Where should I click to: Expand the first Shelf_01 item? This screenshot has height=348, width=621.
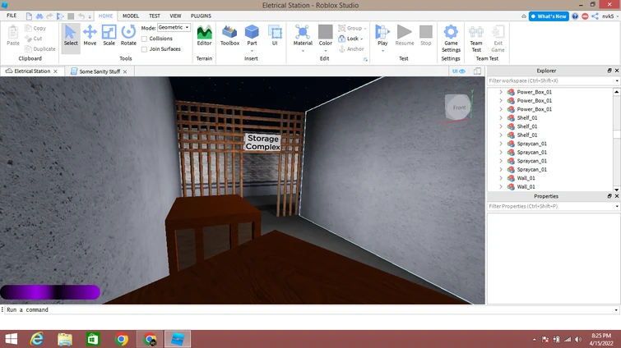[501, 117]
